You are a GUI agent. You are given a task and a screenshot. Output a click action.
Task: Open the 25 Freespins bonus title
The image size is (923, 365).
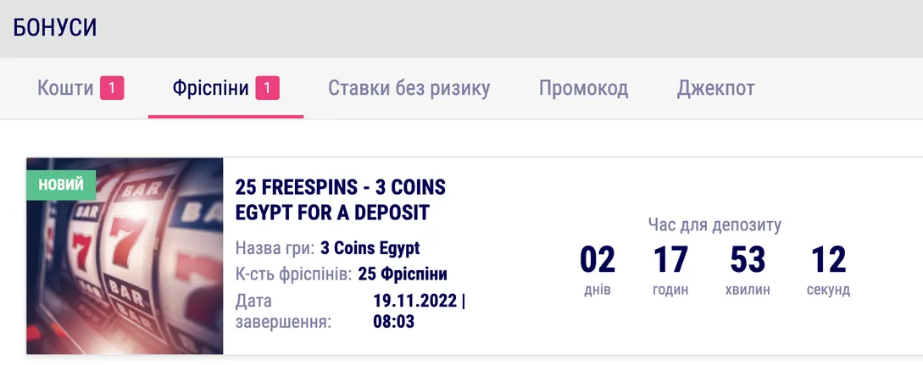pos(340,199)
